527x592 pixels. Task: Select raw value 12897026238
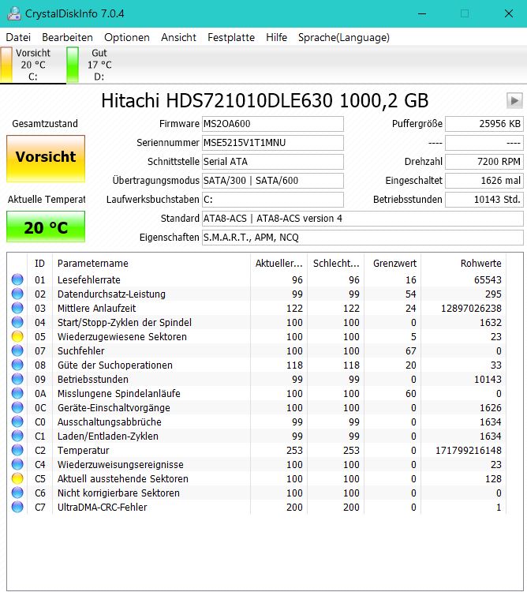tap(471, 308)
